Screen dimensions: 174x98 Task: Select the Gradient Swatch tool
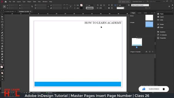(x=2, y=49)
